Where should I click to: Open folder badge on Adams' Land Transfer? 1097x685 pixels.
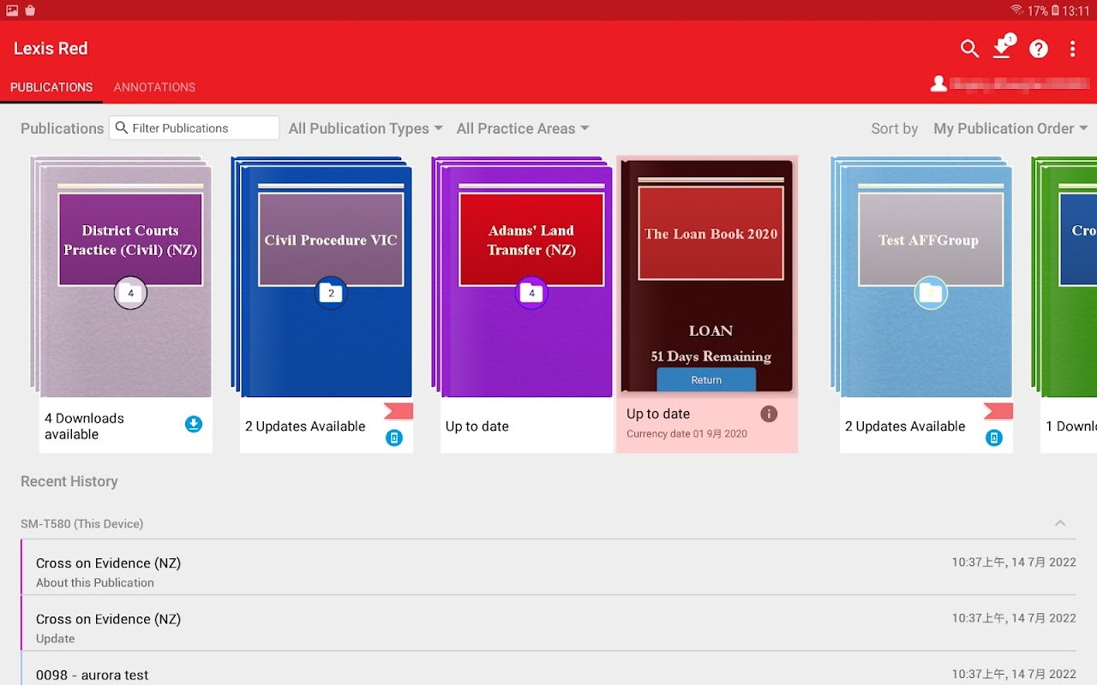coord(531,293)
